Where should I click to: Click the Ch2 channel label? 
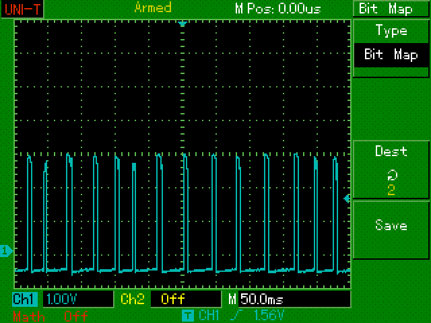(133, 299)
